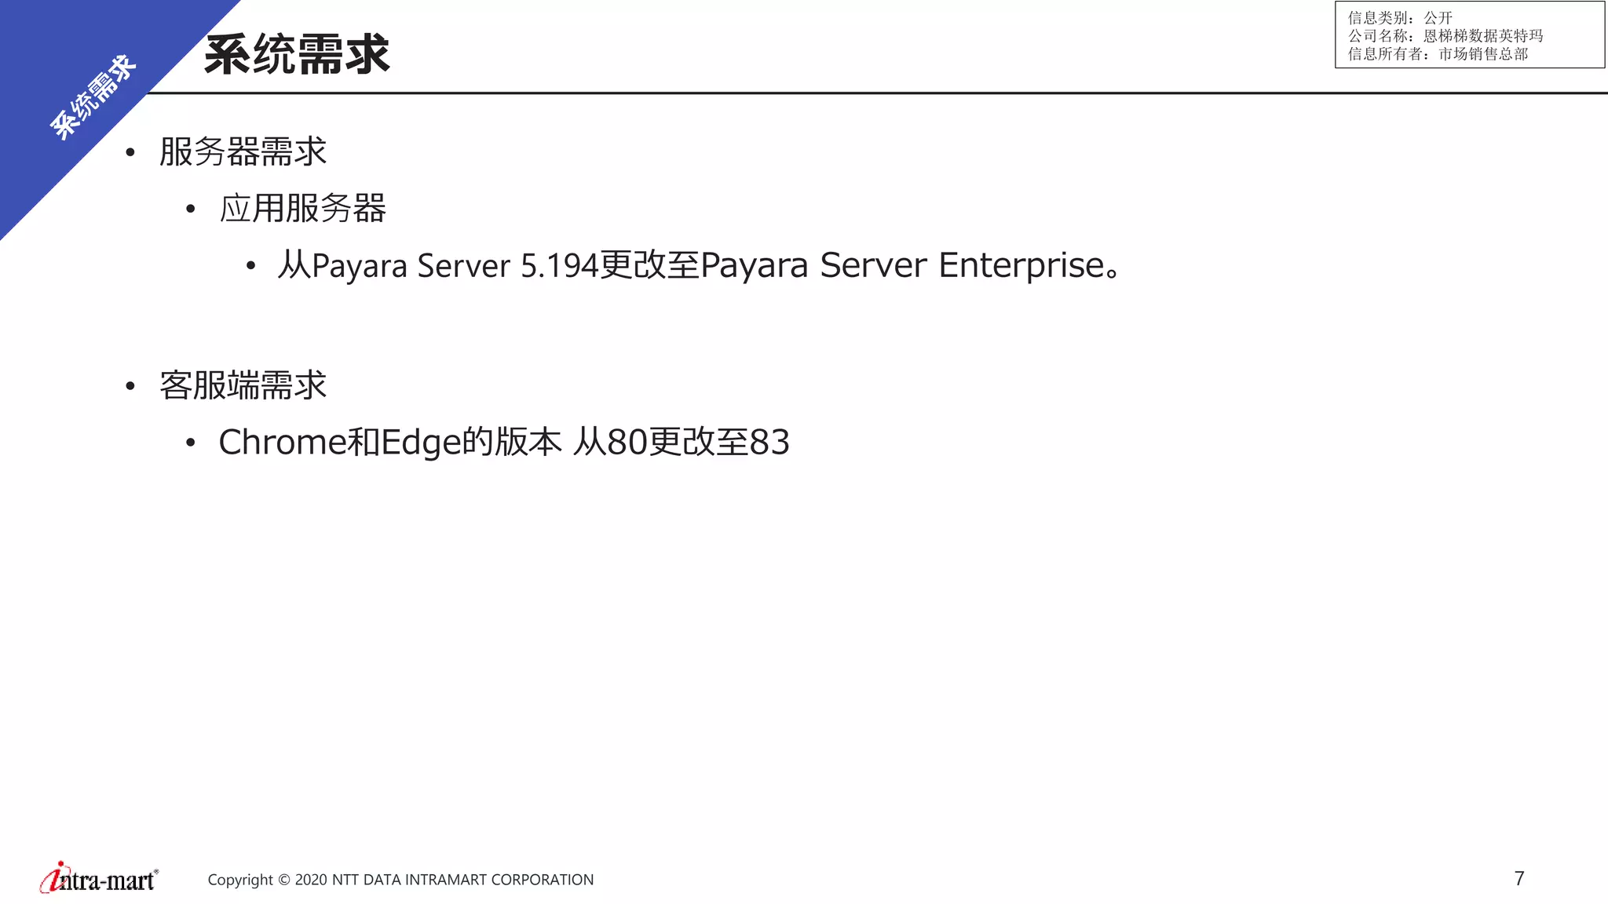Click page number 7
The image size is (1608, 904).
pyautogui.click(x=1519, y=879)
